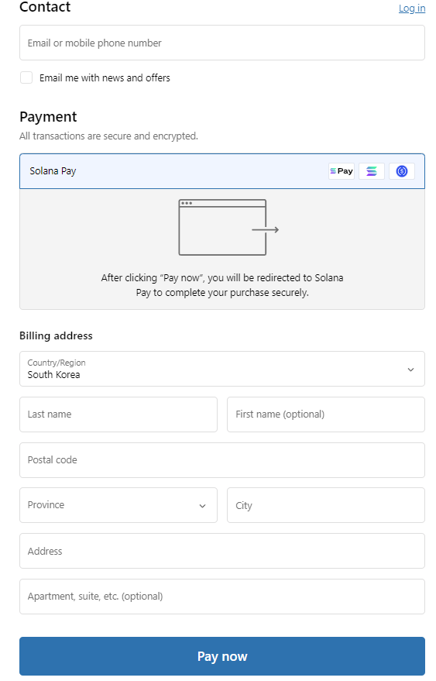Expand the Province dropdown
The width and height of the screenshot is (436, 681).
[x=118, y=505]
